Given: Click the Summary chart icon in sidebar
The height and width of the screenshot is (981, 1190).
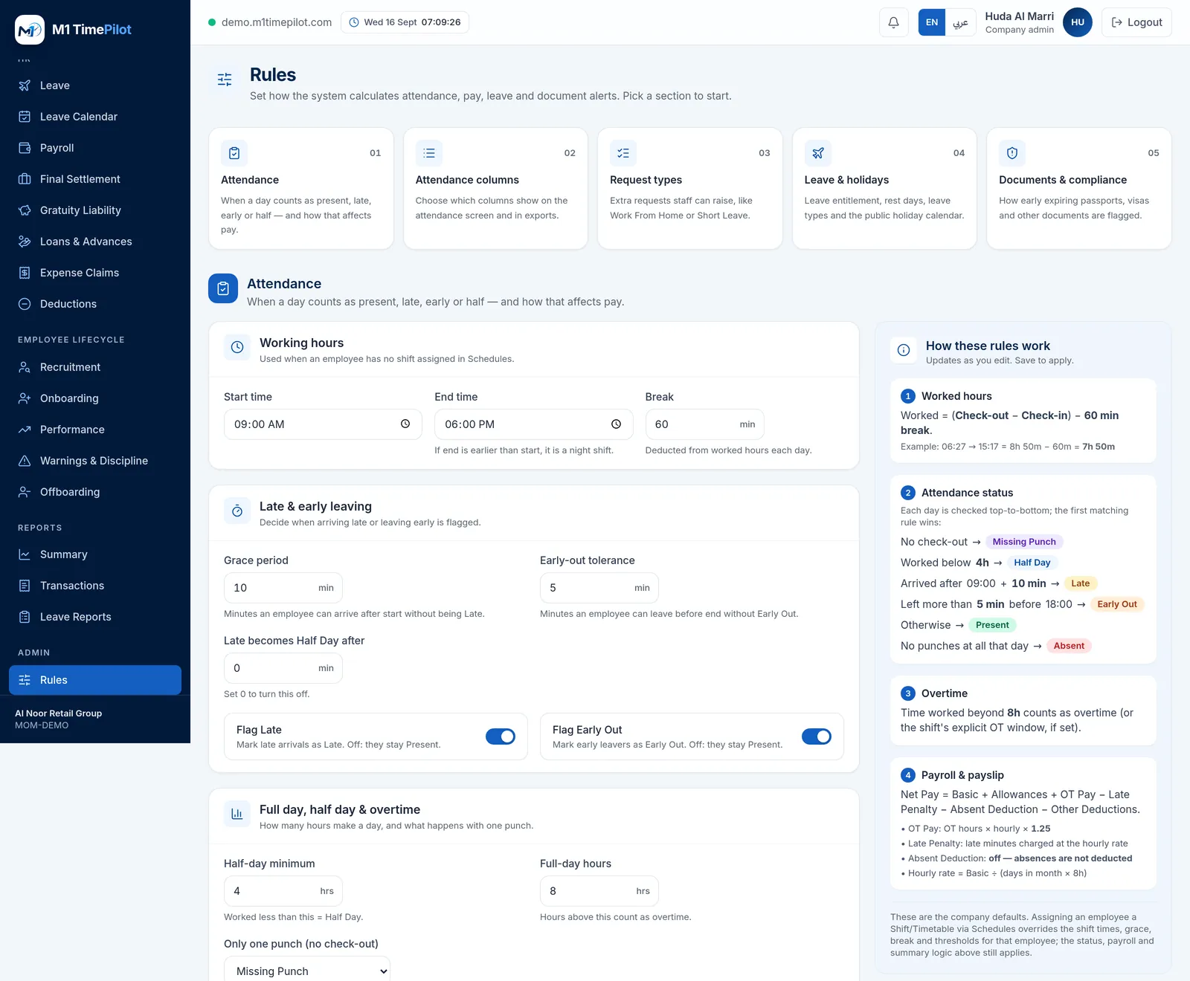Looking at the screenshot, I should click(x=25, y=554).
